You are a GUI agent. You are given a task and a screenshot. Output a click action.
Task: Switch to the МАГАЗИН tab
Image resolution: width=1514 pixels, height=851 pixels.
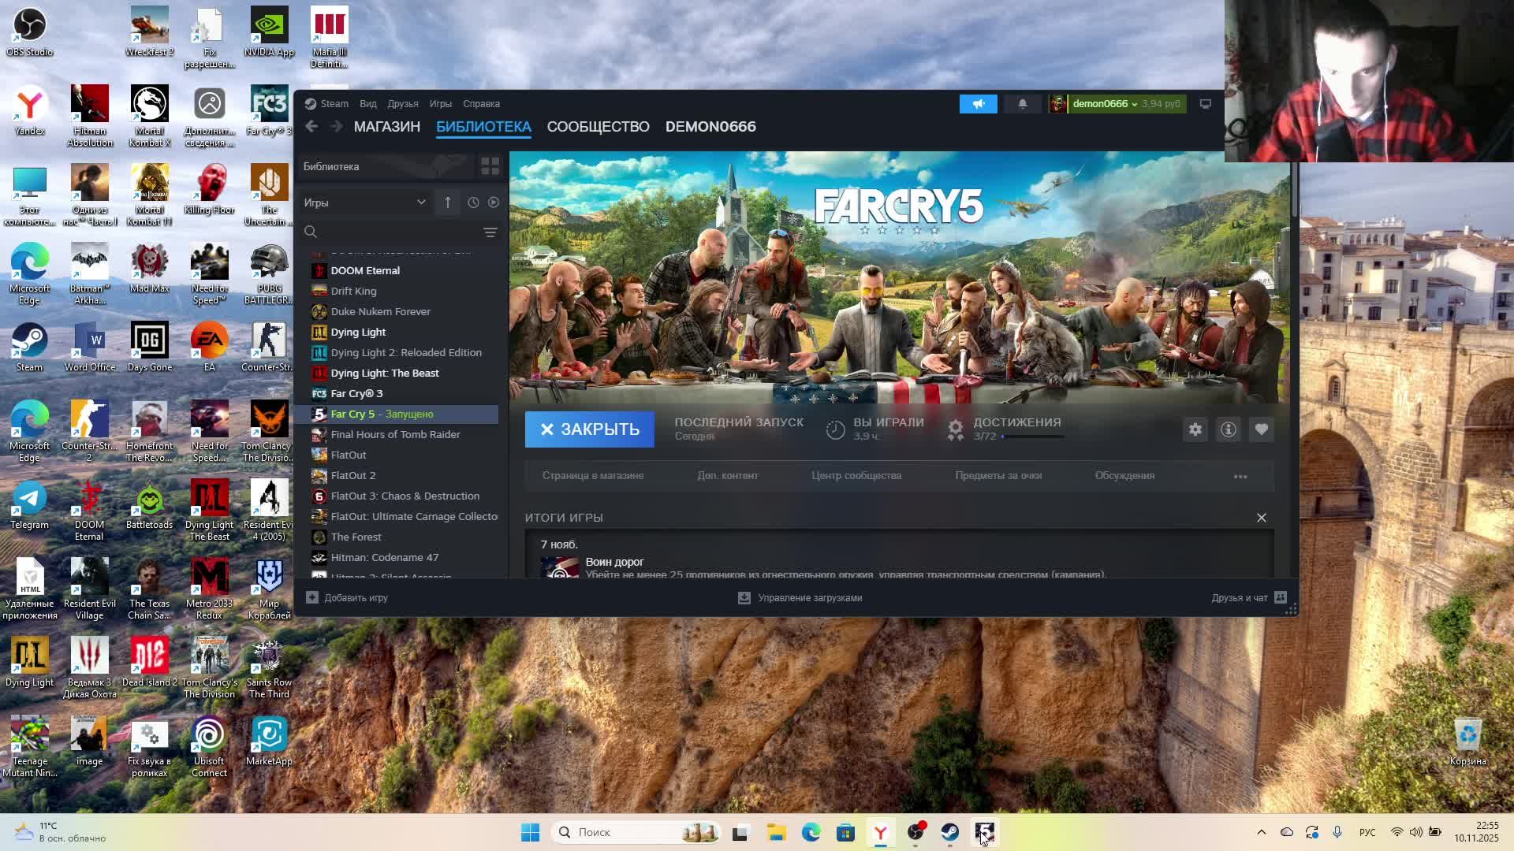click(x=386, y=127)
